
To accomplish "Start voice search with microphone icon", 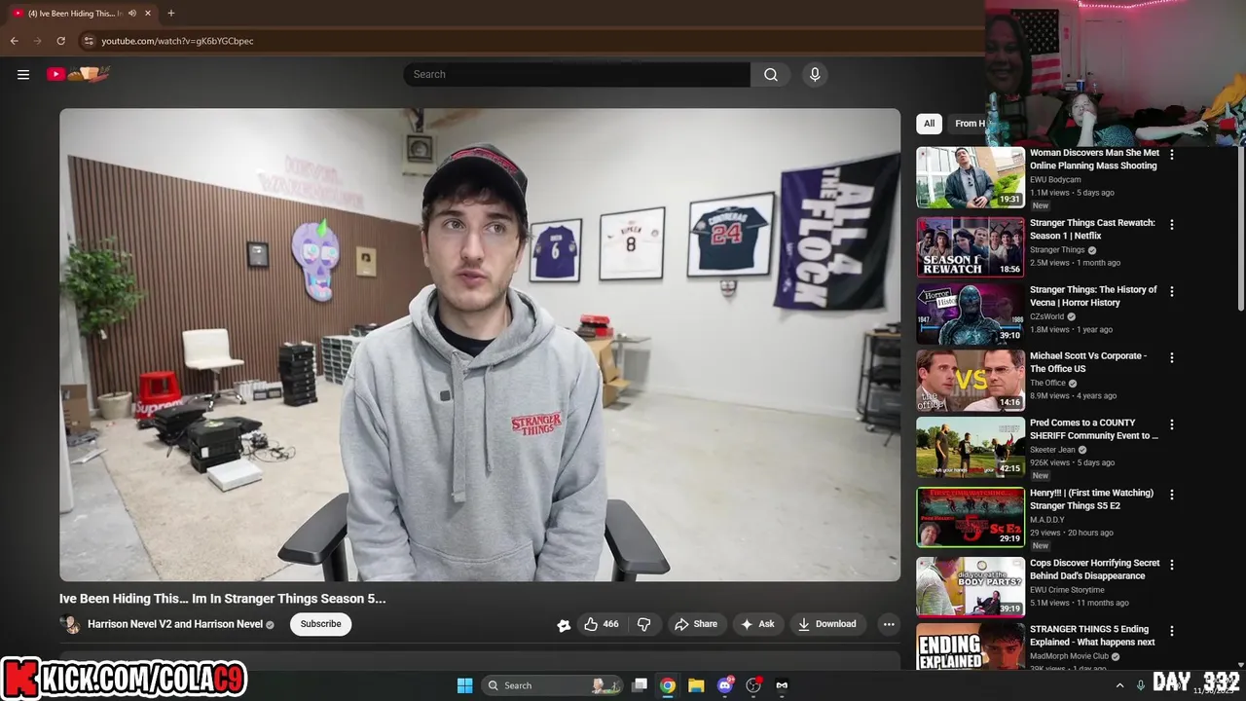I will pos(815,74).
